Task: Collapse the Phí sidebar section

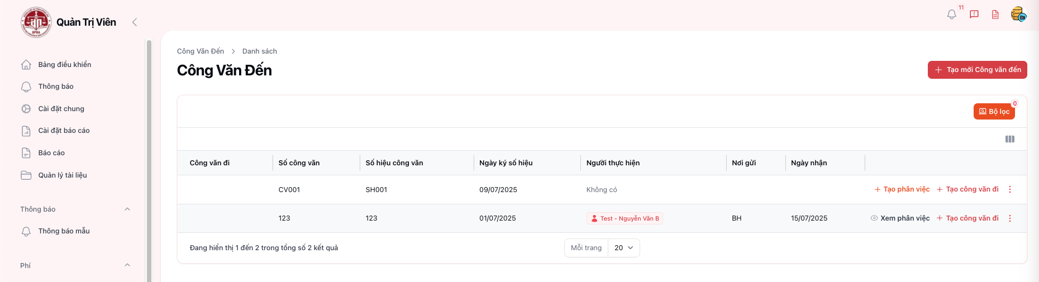Action: pyautogui.click(x=127, y=265)
